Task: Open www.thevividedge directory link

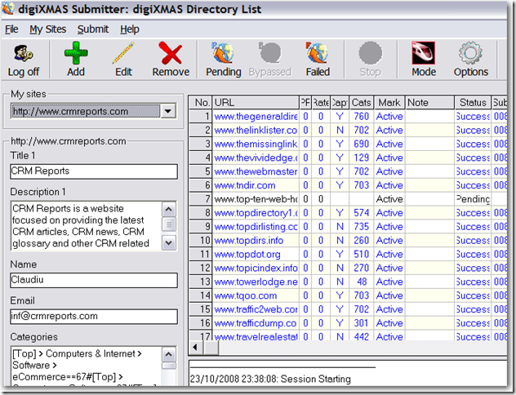Action: click(x=256, y=158)
